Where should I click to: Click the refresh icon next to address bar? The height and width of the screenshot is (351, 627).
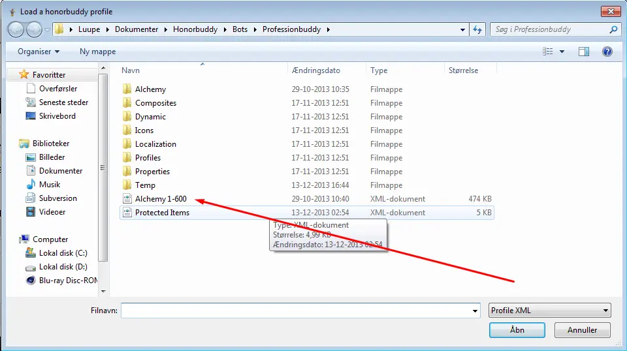click(477, 29)
